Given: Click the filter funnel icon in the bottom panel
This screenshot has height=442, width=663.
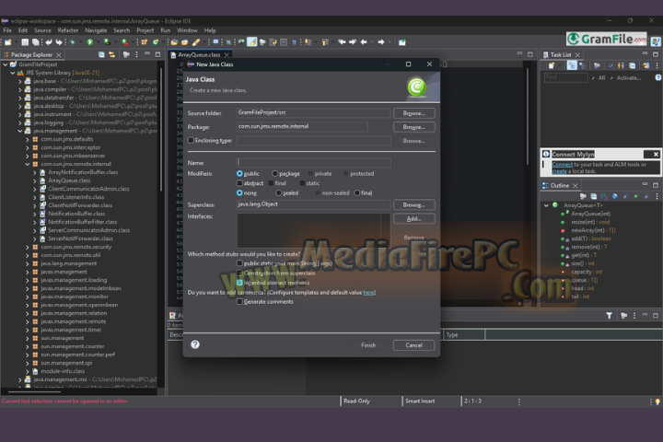Looking at the screenshot, I should tap(609, 316).
